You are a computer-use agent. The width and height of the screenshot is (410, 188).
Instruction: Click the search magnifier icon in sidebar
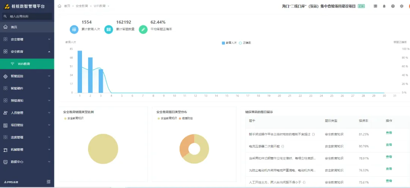click(x=5, y=16)
